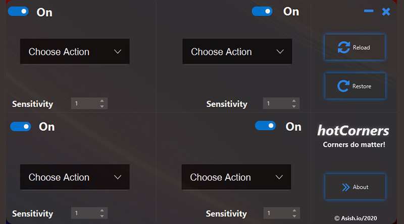
Task: Decrease bottom-right corner sensitivity with down arrow
Action: click(x=294, y=216)
